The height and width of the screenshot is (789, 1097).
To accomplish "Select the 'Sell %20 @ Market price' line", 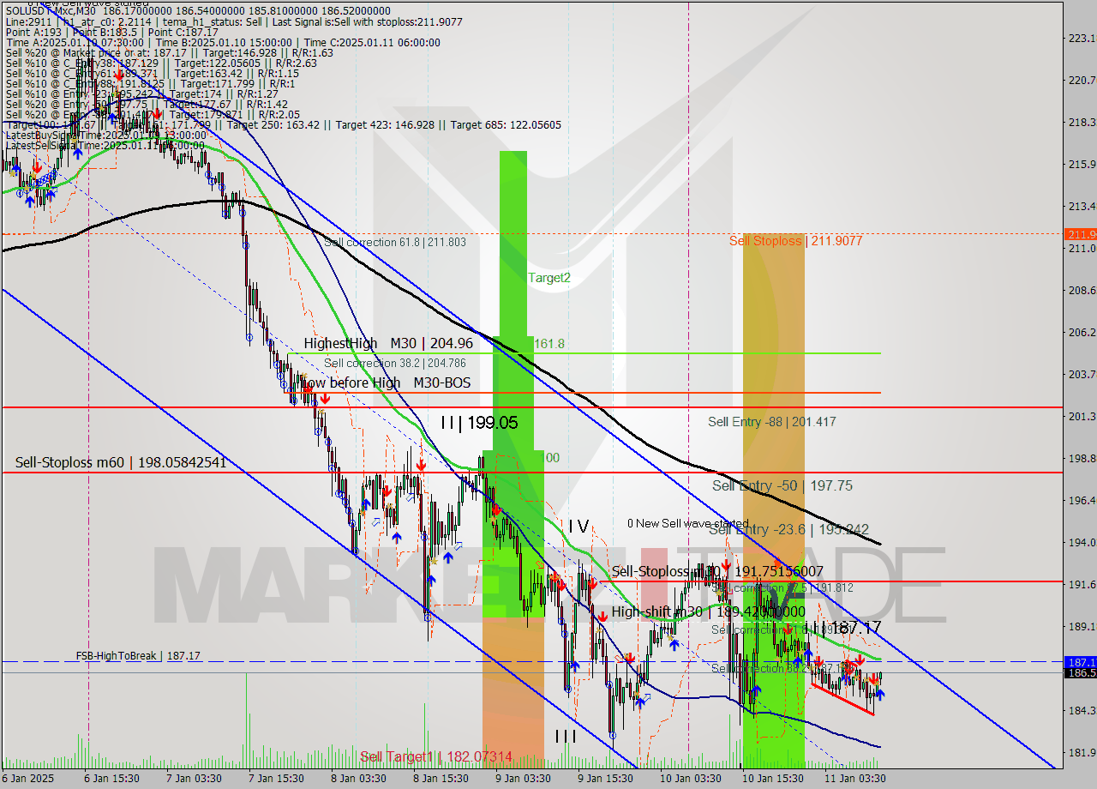I will (169, 52).
